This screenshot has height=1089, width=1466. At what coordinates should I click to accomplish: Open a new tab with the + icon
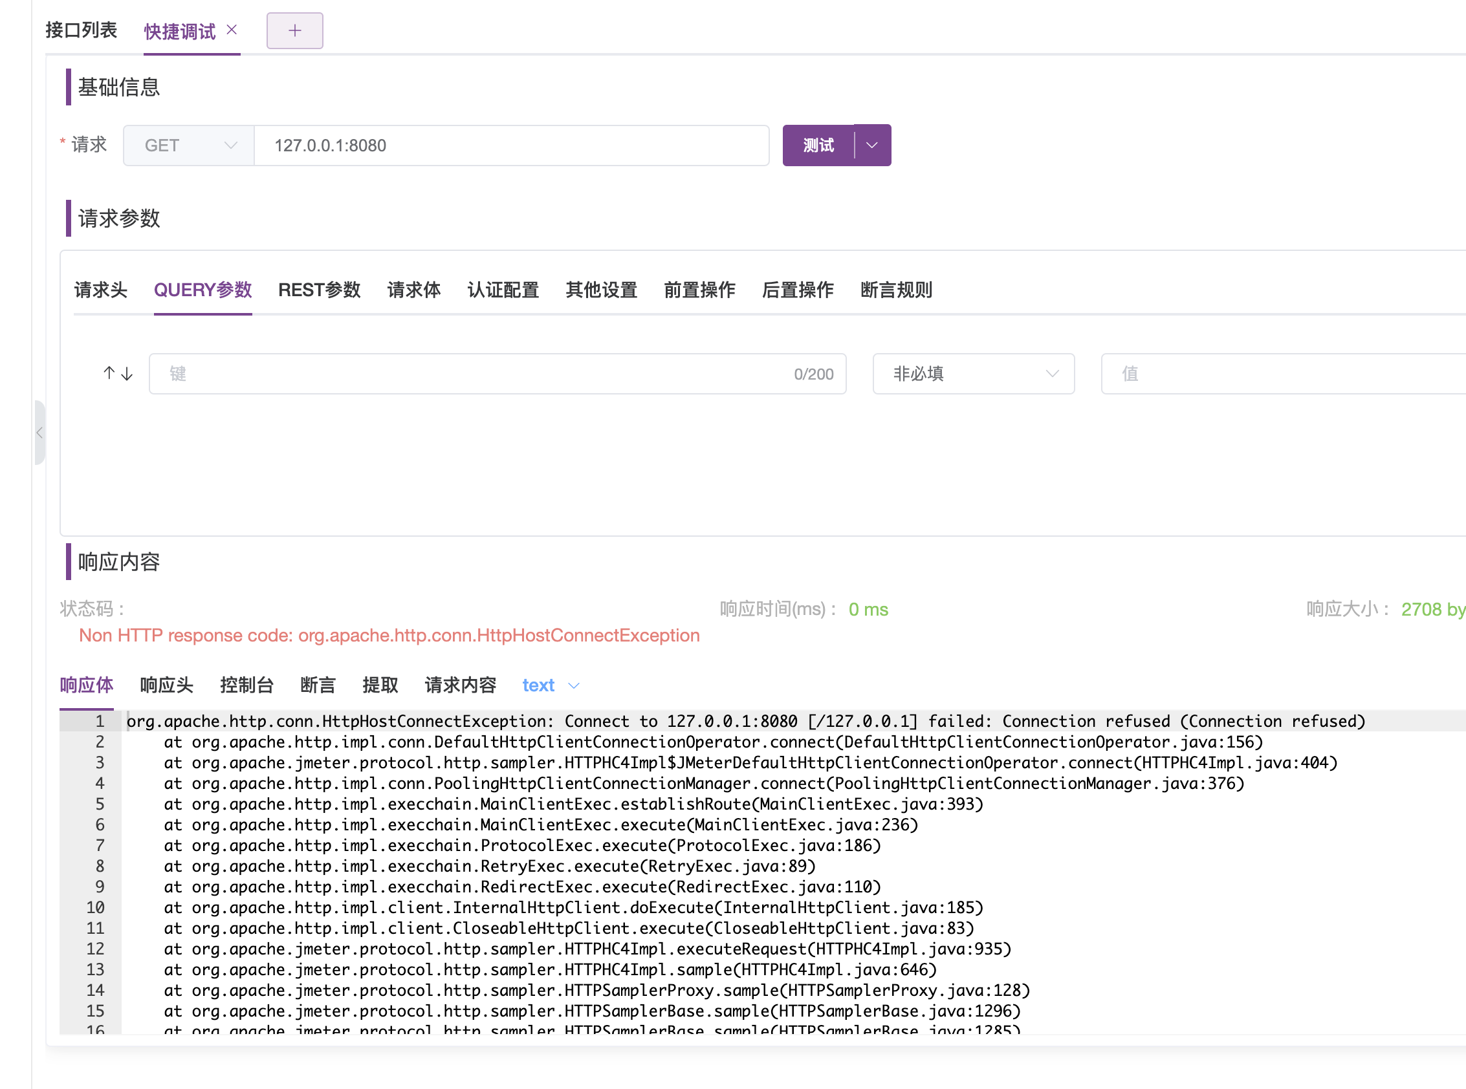coord(294,30)
